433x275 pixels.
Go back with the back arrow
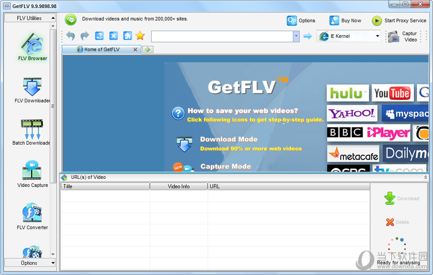(71, 36)
